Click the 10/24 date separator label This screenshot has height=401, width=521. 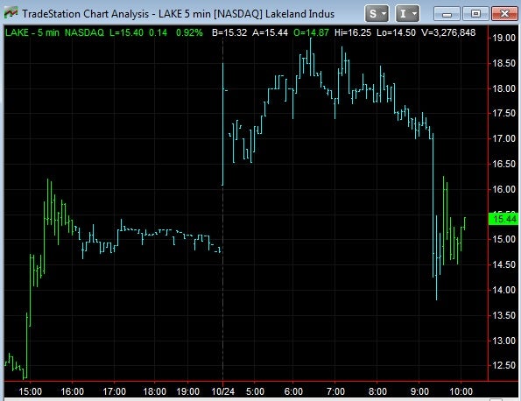click(223, 391)
